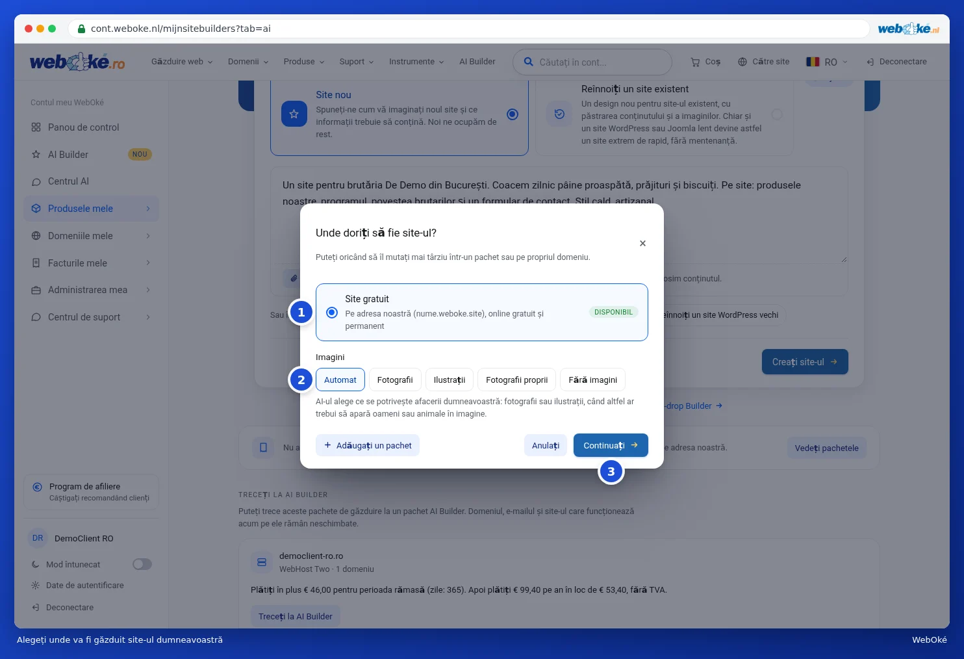964x659 pixels.
Task: Click the Site nou star icon
Action: 294,114
